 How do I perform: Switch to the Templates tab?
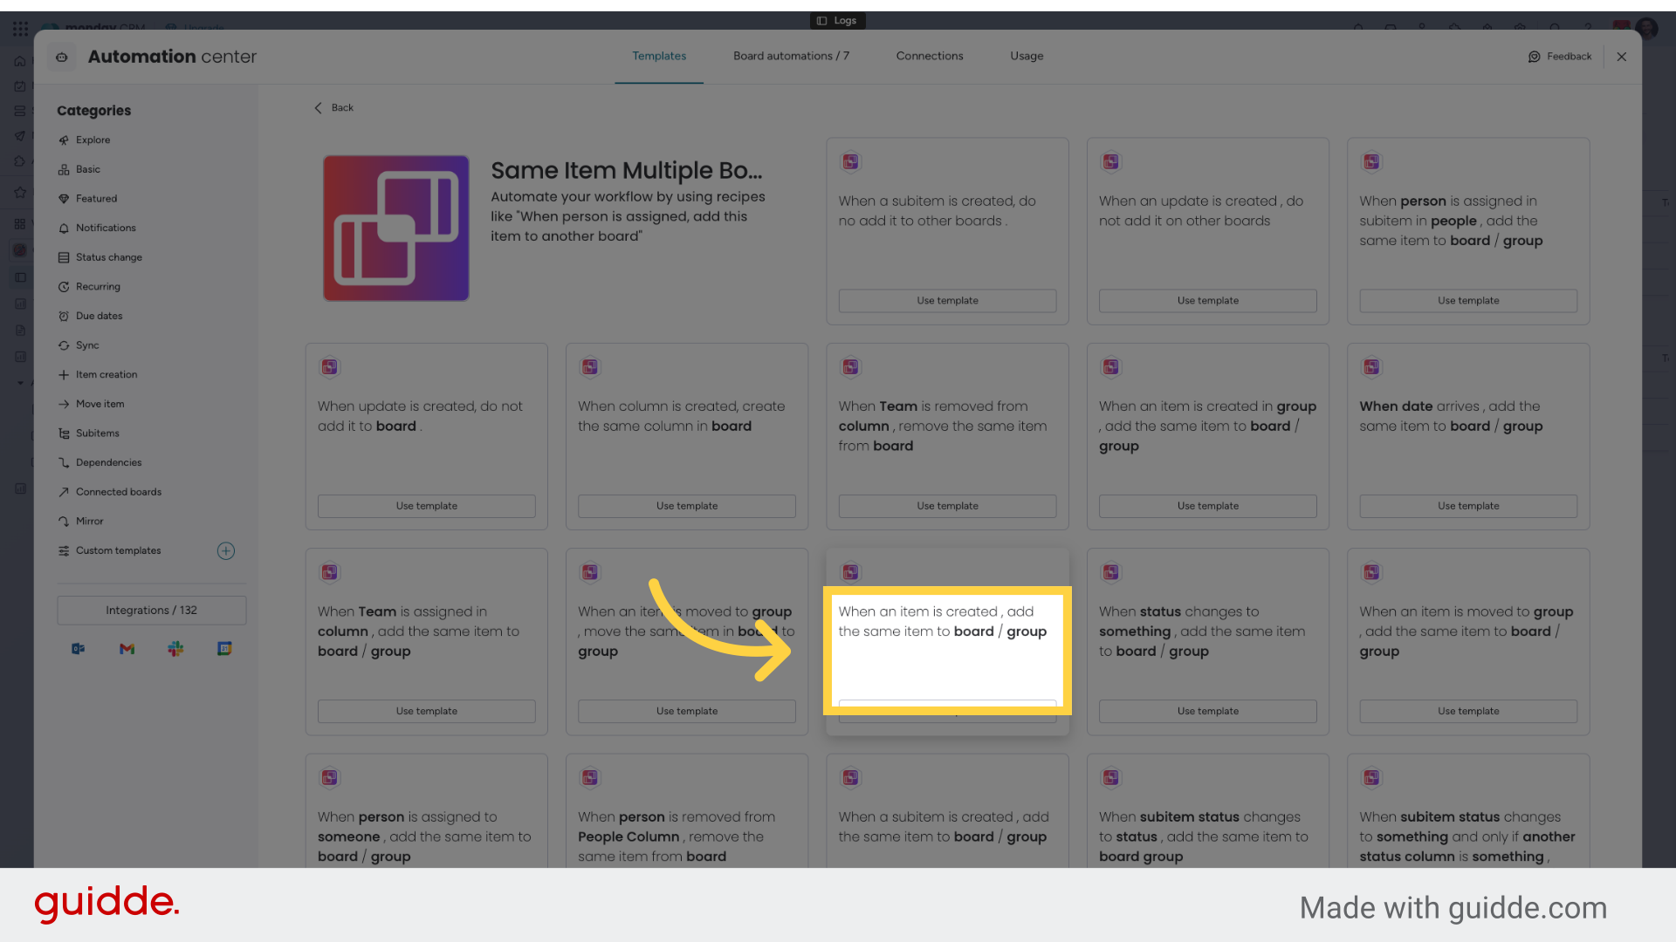(659, 56)
